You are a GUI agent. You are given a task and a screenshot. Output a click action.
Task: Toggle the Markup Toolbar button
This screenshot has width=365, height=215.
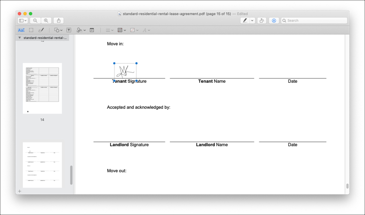[x=274, y=21]
